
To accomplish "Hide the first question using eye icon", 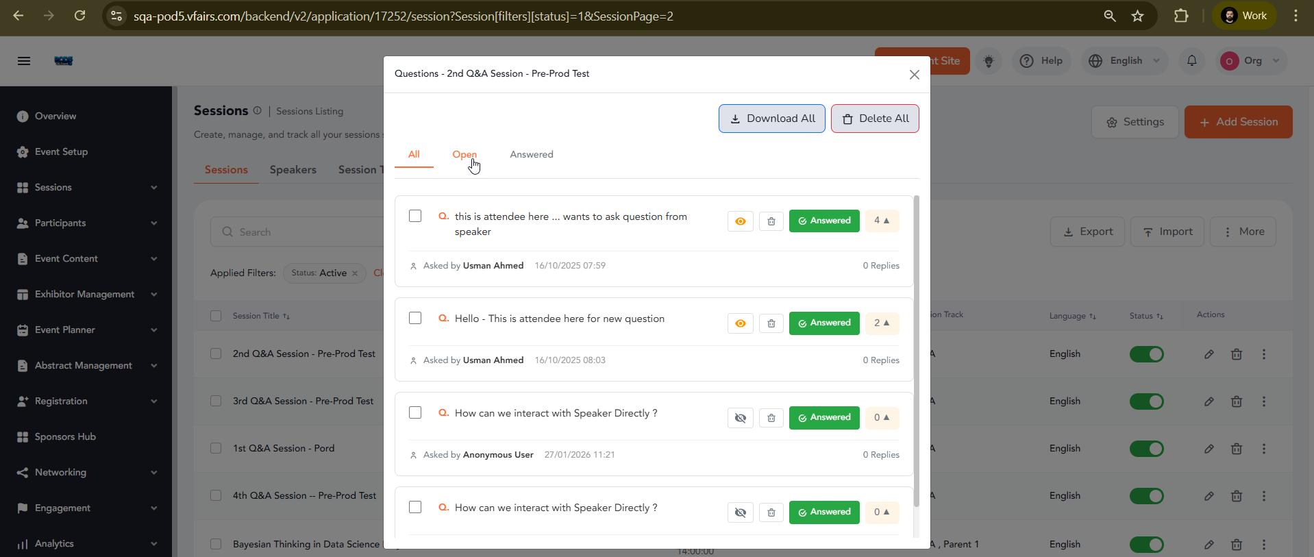I will 740,221.
